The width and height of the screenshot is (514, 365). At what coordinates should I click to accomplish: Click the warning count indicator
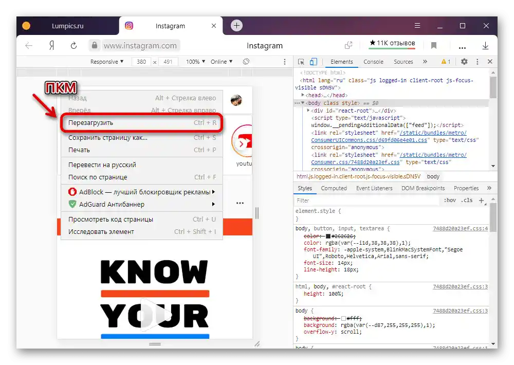tap(446, 62)
